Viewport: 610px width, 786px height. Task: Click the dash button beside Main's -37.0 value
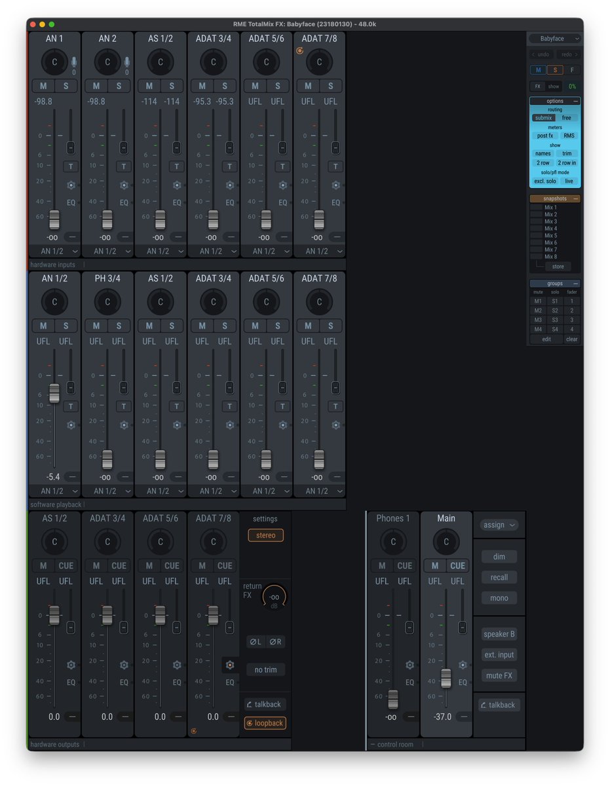click(x=464, y=717)
